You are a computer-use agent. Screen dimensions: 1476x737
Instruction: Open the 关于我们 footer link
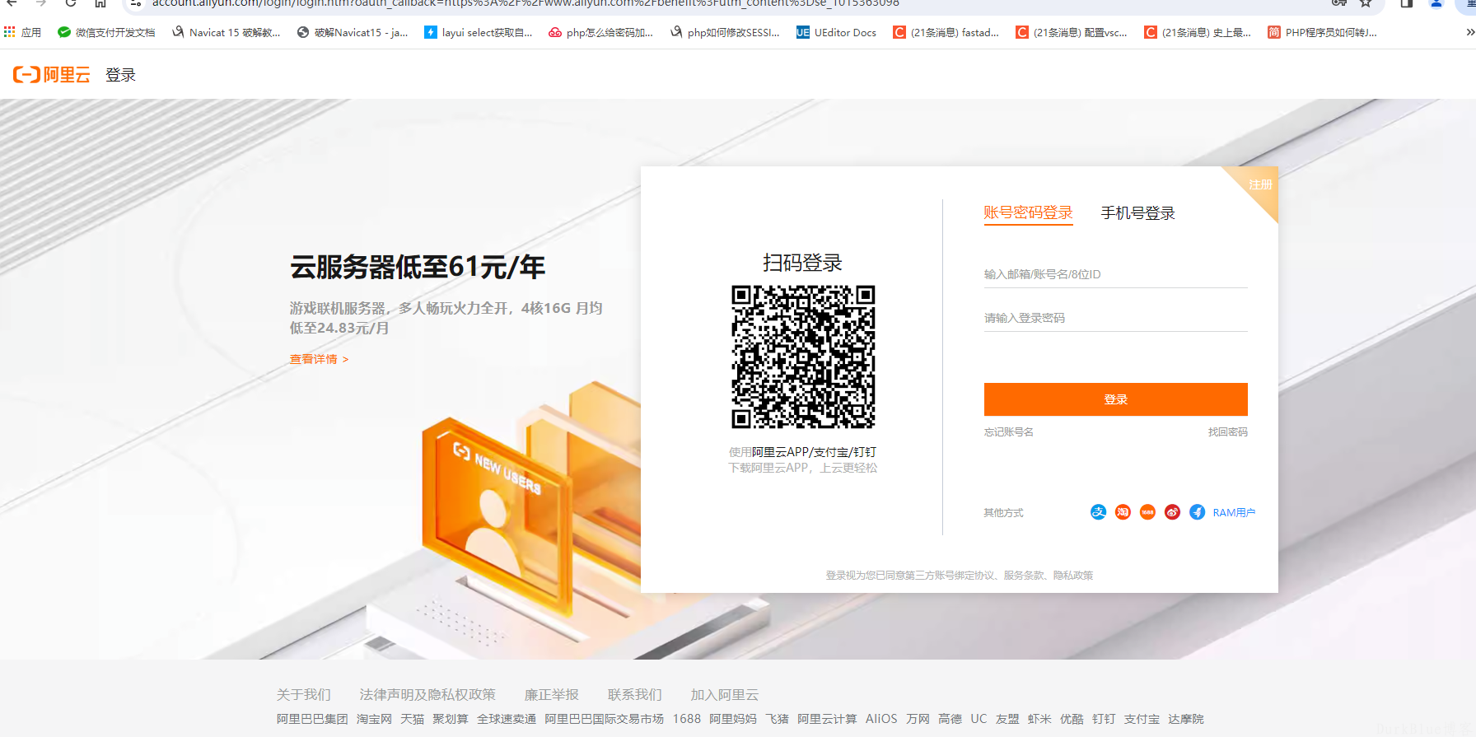click(303, 695)
